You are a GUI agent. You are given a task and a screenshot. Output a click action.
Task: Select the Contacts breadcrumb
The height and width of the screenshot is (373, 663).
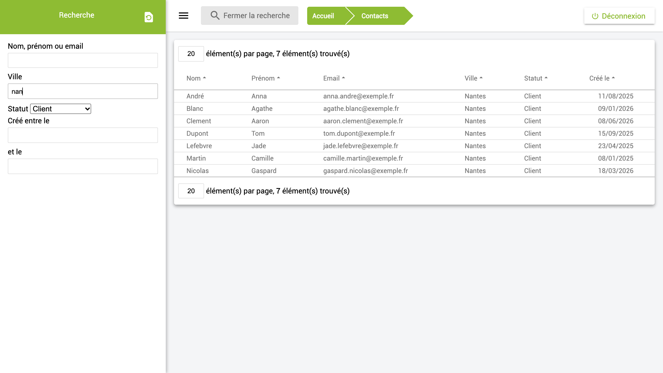(x=374, y=16)
